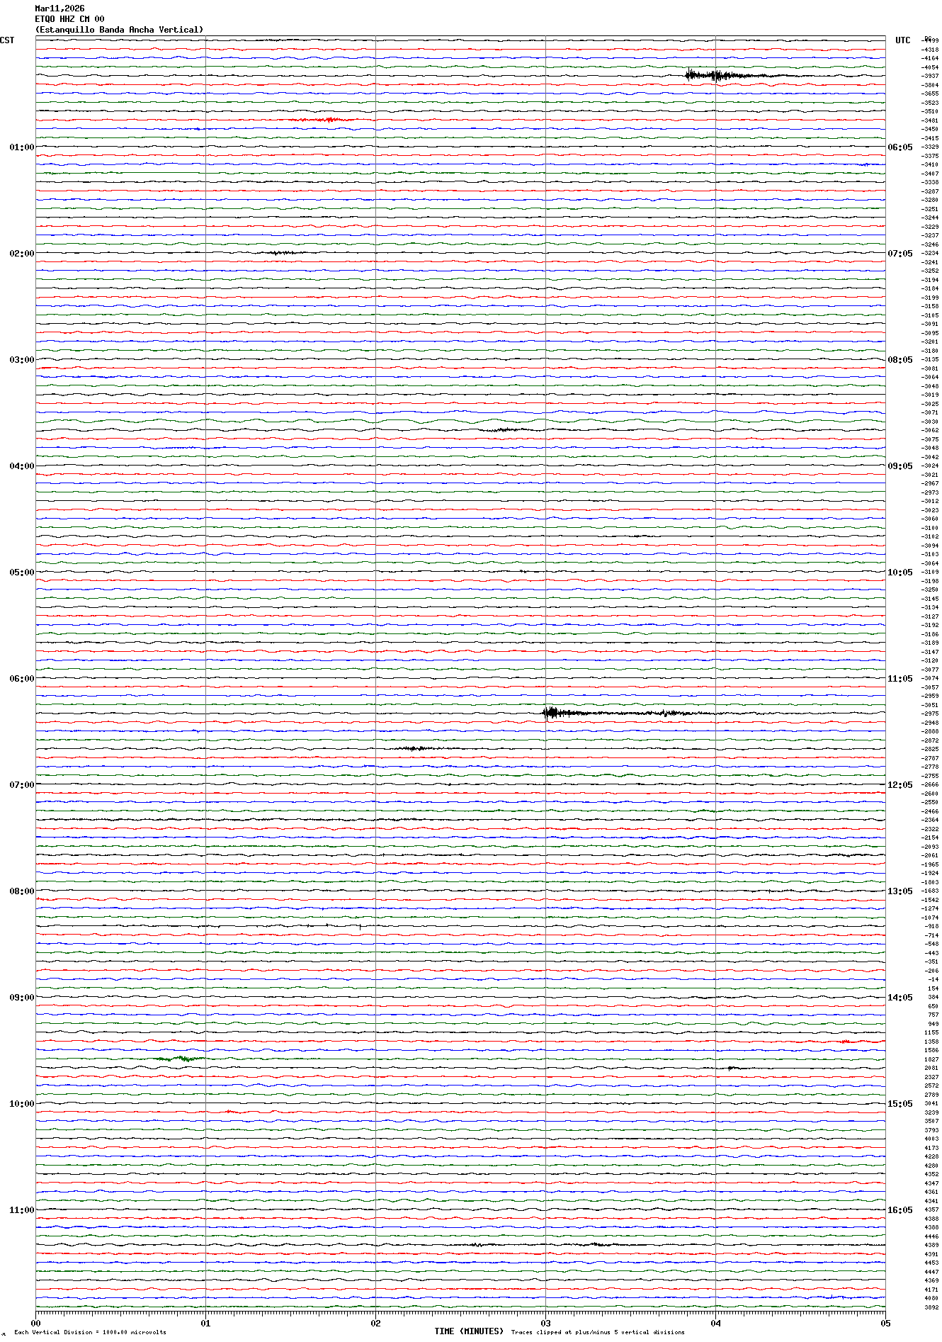The height and width of the screenshot is (1342, 942).
Task: Click the 05 minute tick on bottom axis
Action: pos(885,1323)
